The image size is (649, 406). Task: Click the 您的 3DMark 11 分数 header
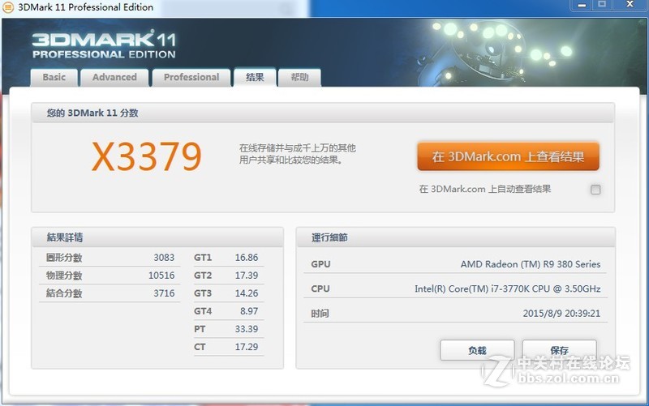pyautogui.click(x=323, y=113)
